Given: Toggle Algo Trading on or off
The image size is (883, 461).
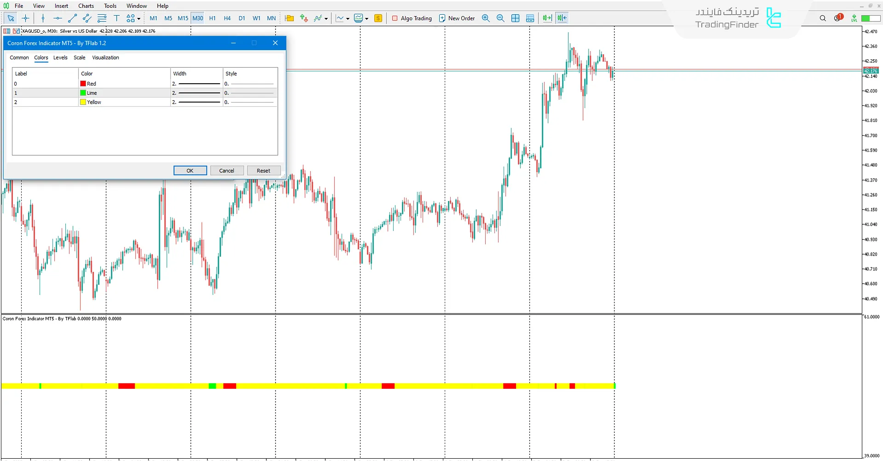Looking at the screenshot, I should pos(412,18).
